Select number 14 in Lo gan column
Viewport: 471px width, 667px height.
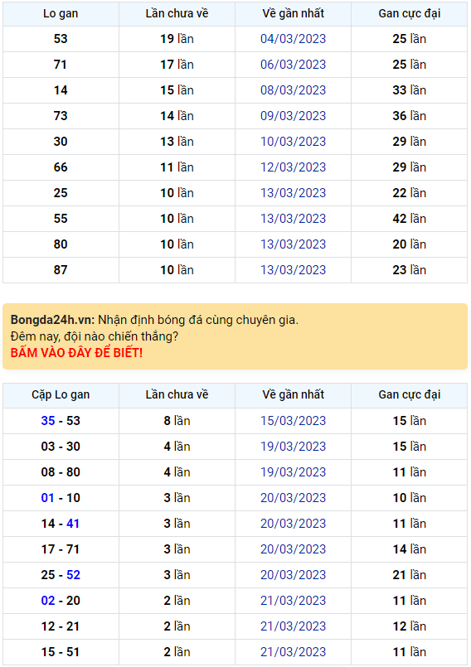(x=61, y=90)
